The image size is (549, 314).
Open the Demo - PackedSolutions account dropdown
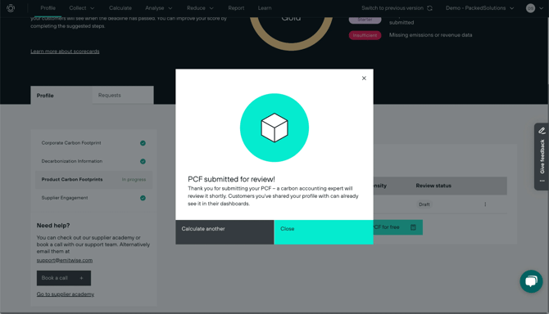tap(479, 8)
